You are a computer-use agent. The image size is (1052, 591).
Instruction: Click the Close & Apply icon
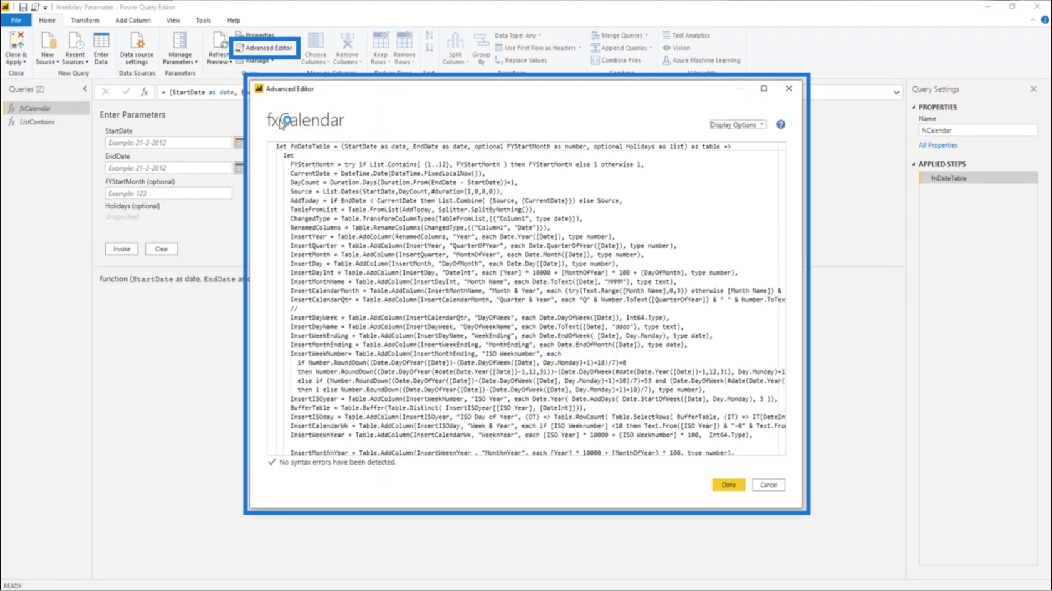pos(16,41)
